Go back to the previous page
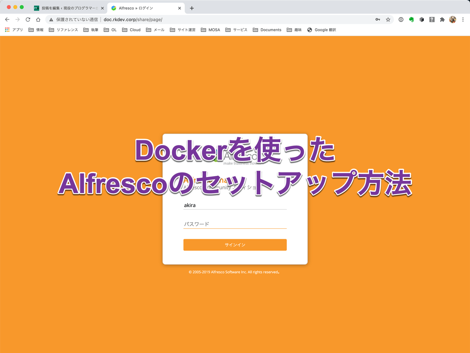 tap(7, 20)
